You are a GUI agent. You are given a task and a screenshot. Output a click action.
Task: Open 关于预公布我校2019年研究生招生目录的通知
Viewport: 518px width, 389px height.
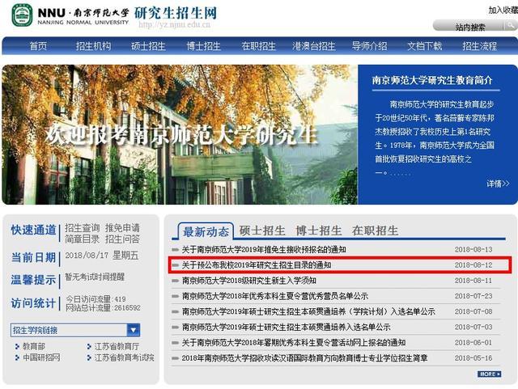click(257, 265)
